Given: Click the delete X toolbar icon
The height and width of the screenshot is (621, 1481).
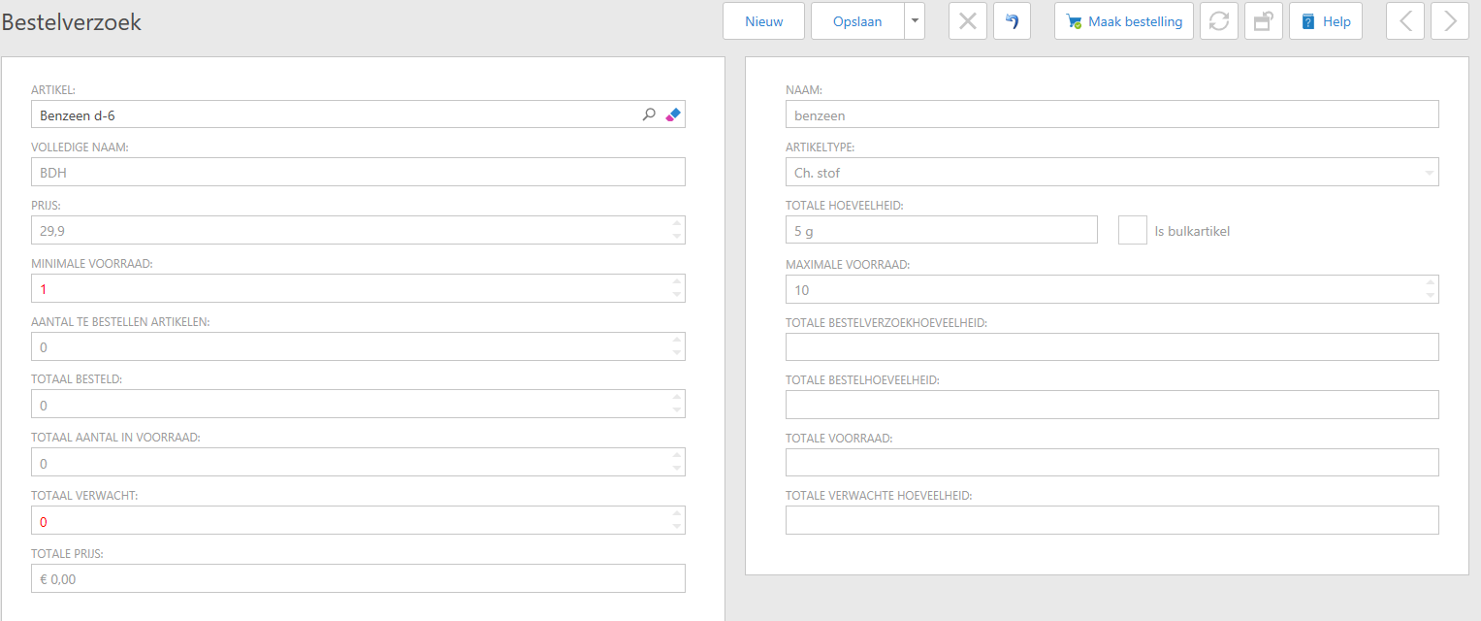Looking at the screenshot, I should point(967,21).
